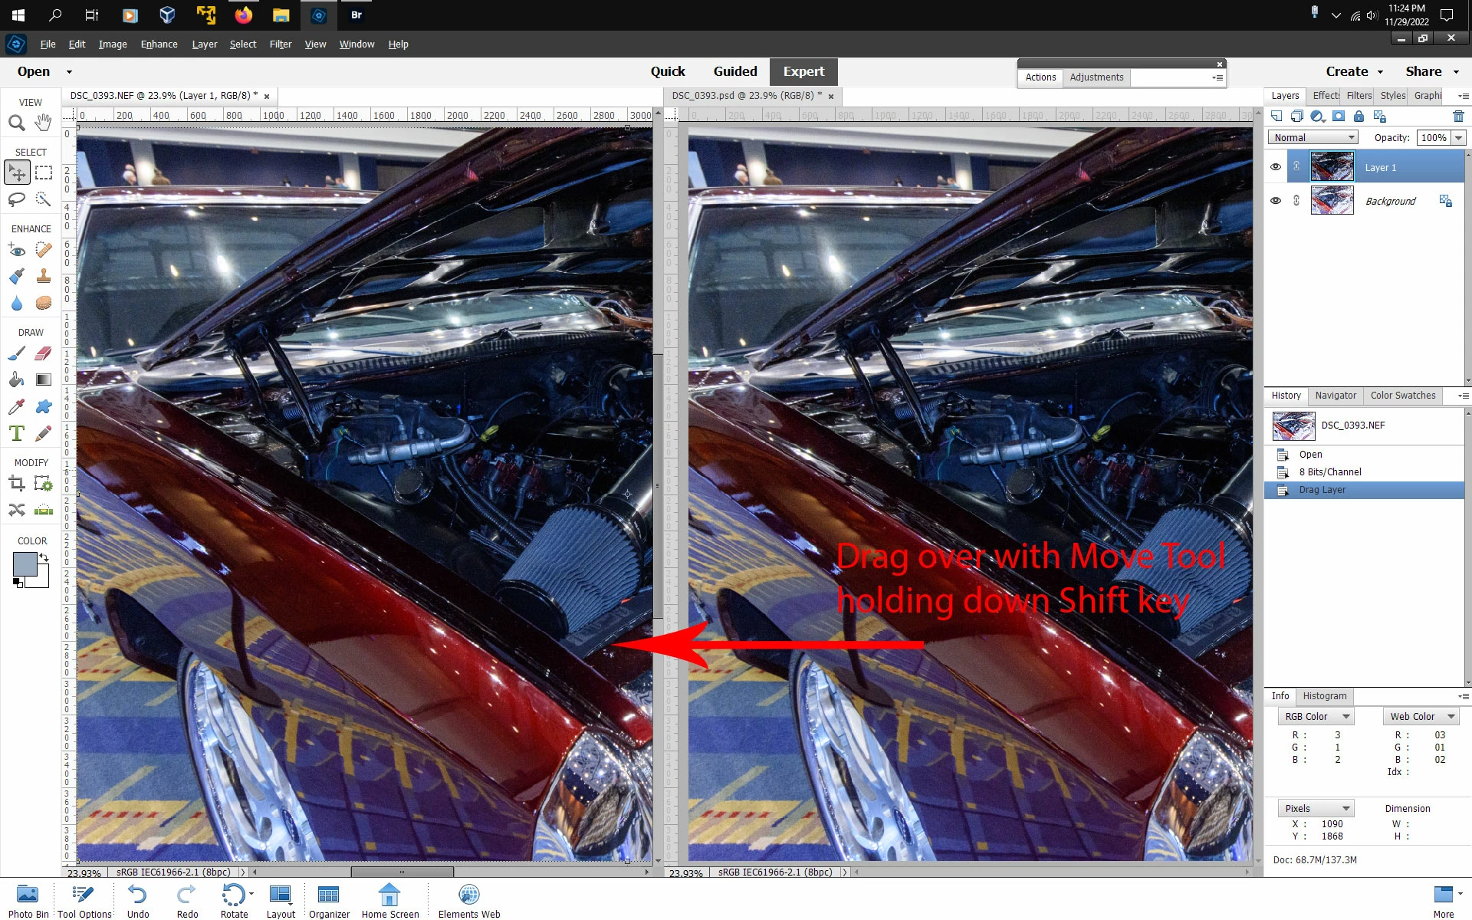Image resolution: width=1472 pixels, height=920 pixels.
Task: Open the RGB Color info dropdown
Action: 1316,716
